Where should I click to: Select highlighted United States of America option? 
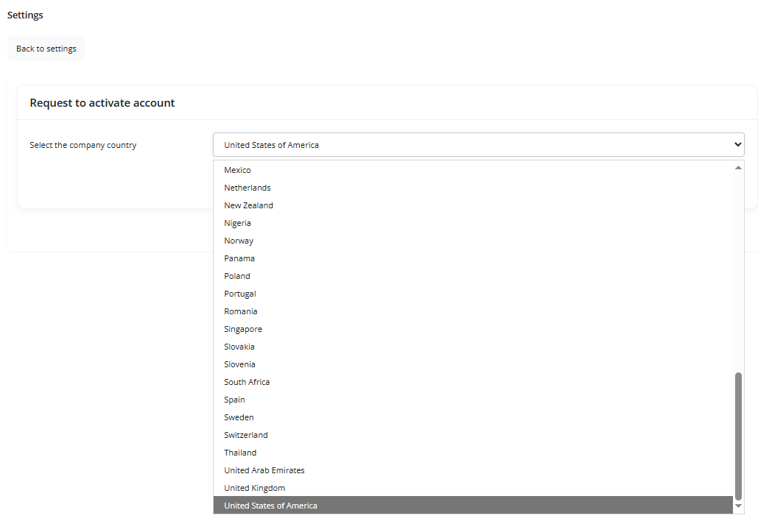click(x=270, y=506)
